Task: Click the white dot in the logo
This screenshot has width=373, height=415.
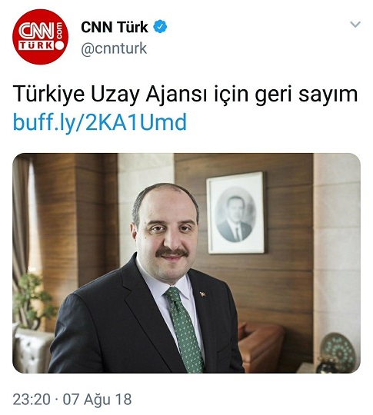Action: coord(60,45)
